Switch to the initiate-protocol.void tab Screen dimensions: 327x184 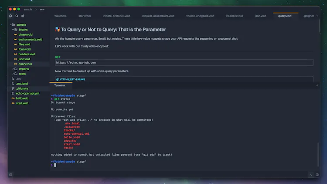pos(116,16)
